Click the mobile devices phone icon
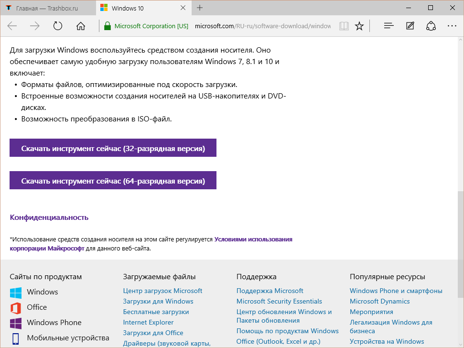Screen dimensions: 464x348 (16, 339)
